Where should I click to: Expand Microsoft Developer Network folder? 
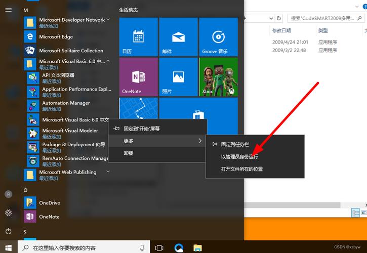pos(108,20)
